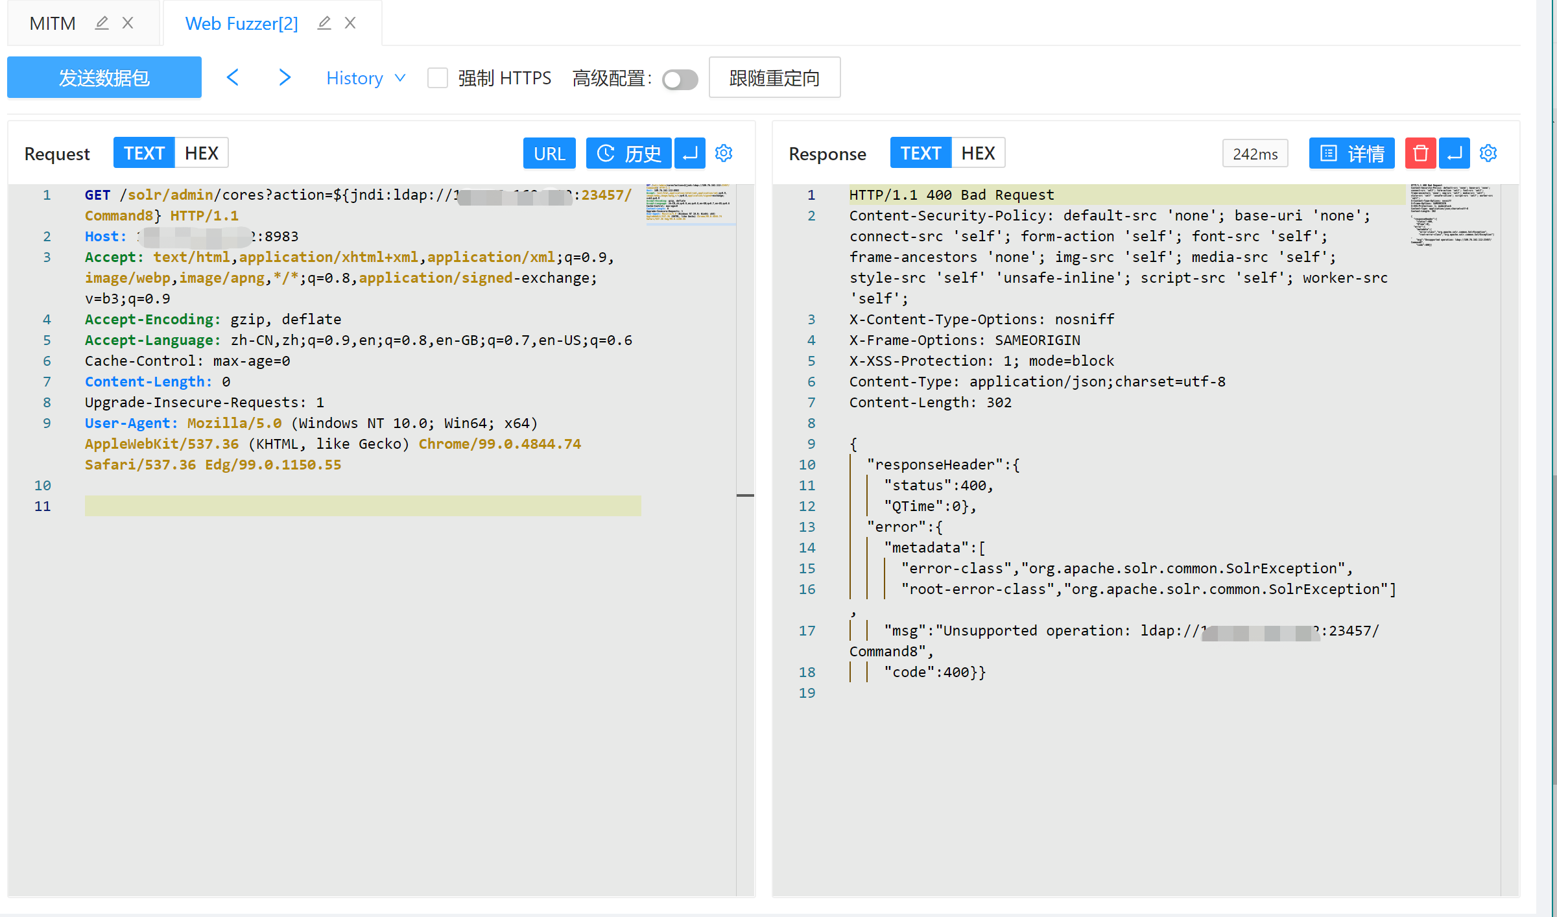
Task: Click the Upgrade-Insecure-Requests: 1 line
Action: tap(204, 403)
